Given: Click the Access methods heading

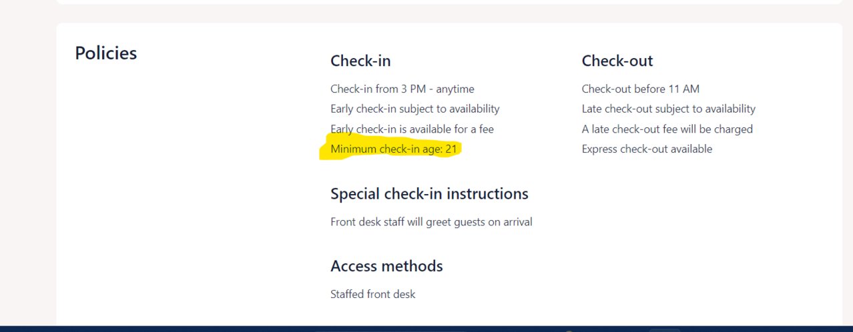Looking at the screenshot, I should (x=386, y=266).
